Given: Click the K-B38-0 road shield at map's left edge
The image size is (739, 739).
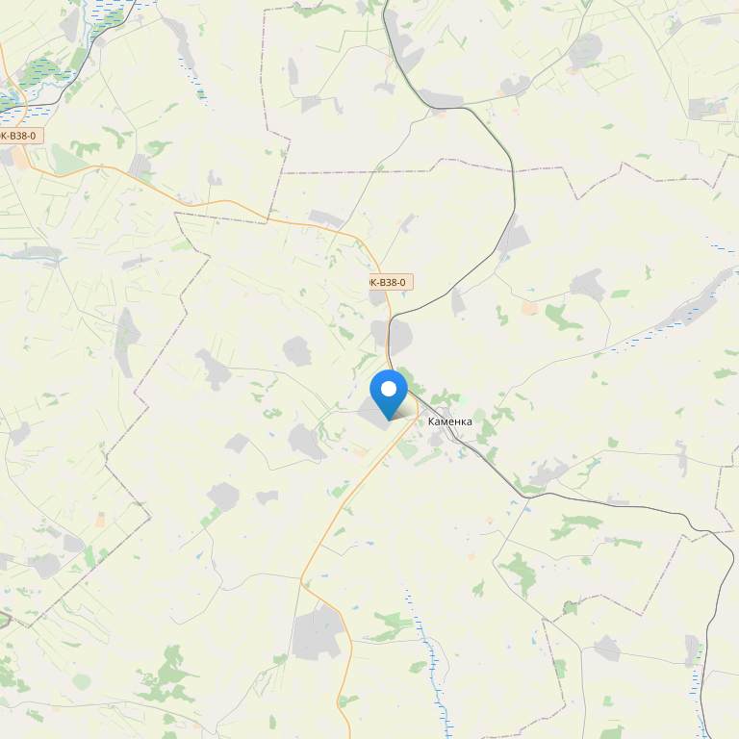Looking at the screenshot, I should coord(20,136).
